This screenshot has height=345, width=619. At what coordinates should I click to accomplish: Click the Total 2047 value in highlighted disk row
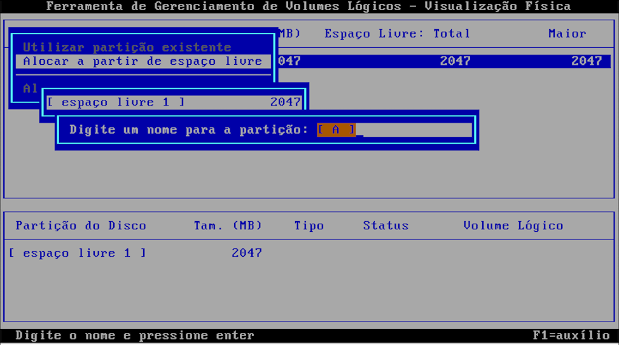coord(455,62)
